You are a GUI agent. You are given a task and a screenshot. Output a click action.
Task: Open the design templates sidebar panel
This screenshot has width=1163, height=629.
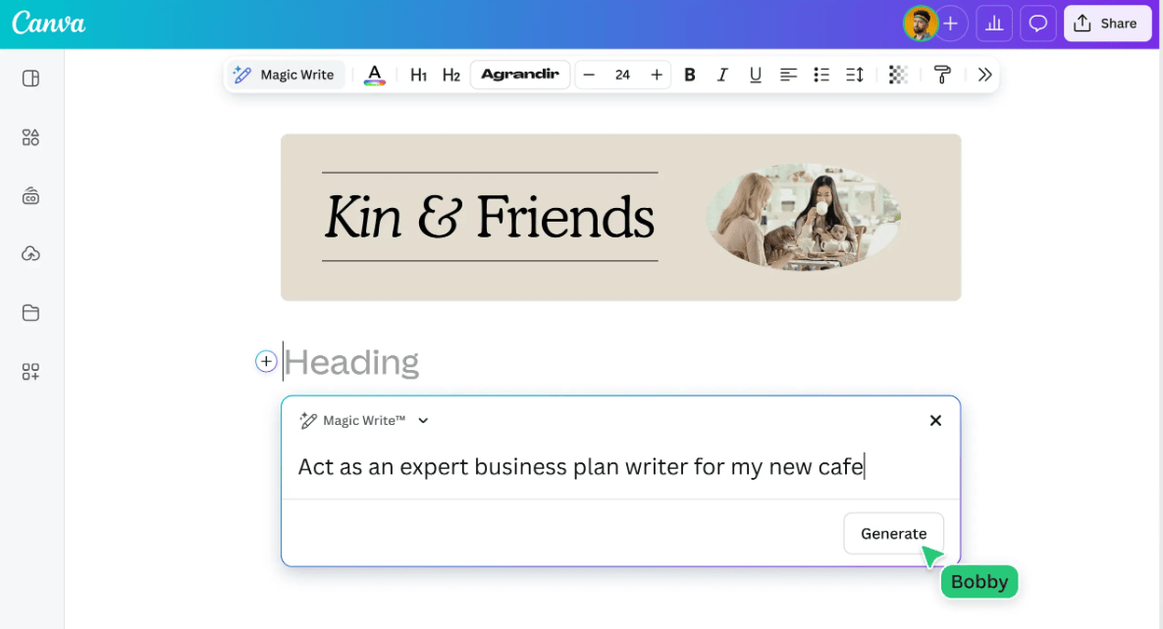click(x=30, y=79)
